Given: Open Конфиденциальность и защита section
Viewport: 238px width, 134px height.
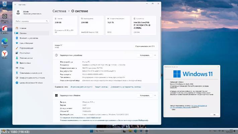Looking at the screenshot, I should coord(31,78).
